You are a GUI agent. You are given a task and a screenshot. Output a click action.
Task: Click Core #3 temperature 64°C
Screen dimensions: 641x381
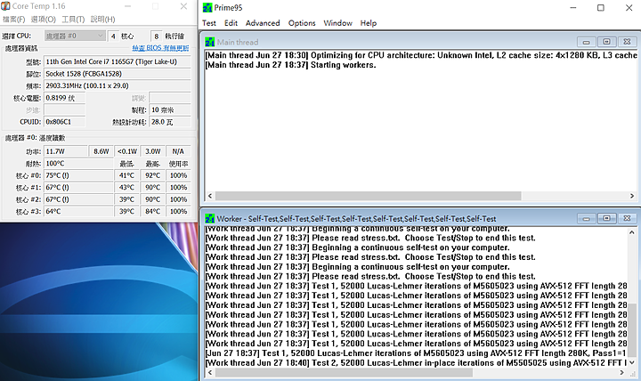[x=78, y=211]
